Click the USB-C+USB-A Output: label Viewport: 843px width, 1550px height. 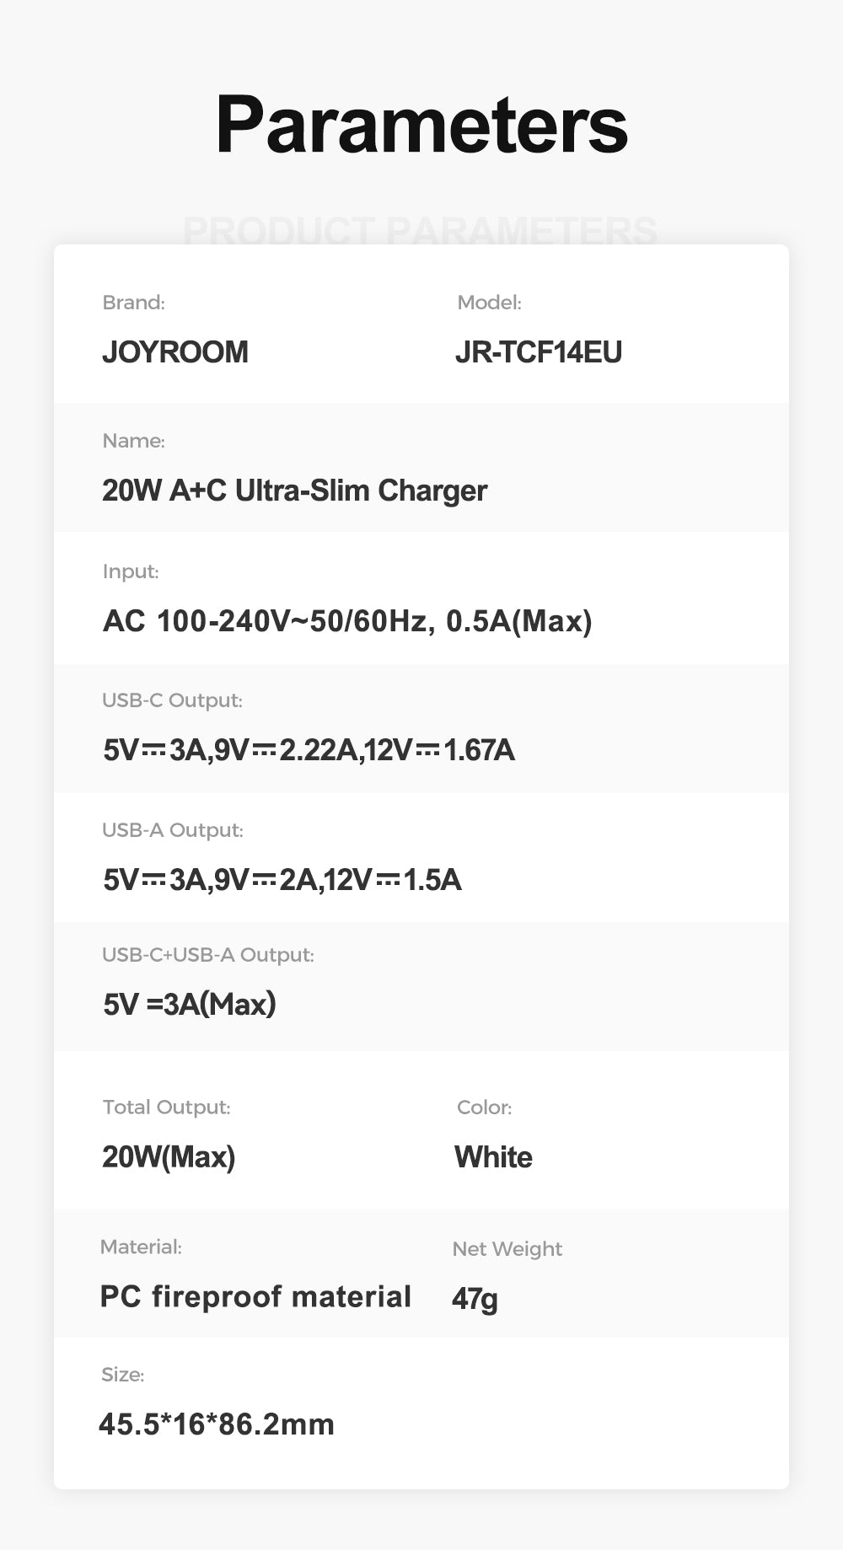click(207, 955)
